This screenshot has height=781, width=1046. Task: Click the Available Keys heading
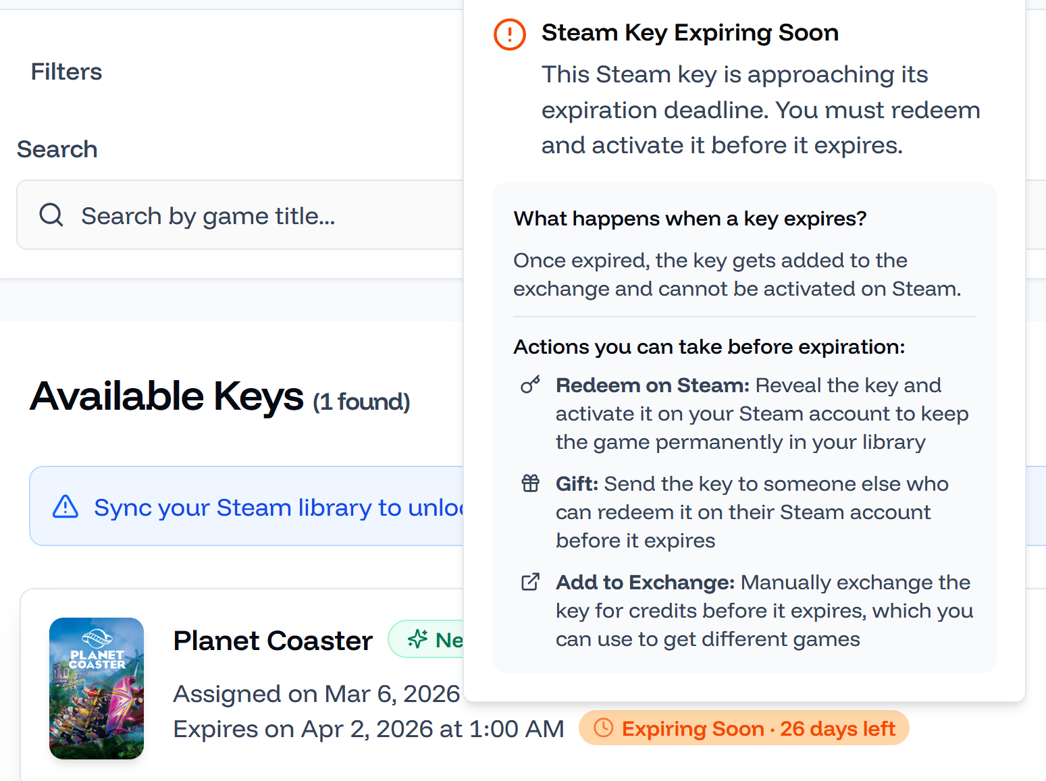tap(167, 396)
